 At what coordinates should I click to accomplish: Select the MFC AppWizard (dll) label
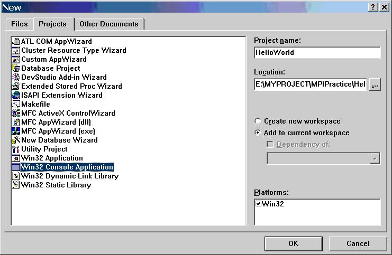(56, 122)
